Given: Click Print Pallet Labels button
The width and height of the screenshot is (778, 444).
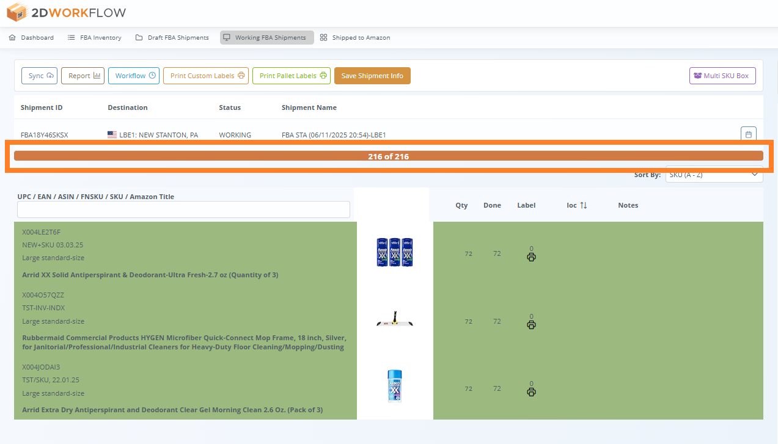Looking at the screenshot, I should 292,76.
